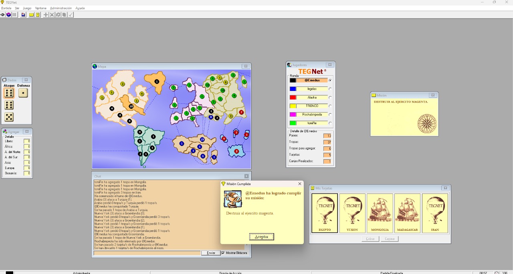Click the chat message input field
Viewport: 513px width, 274px height.
pos(147,253)
